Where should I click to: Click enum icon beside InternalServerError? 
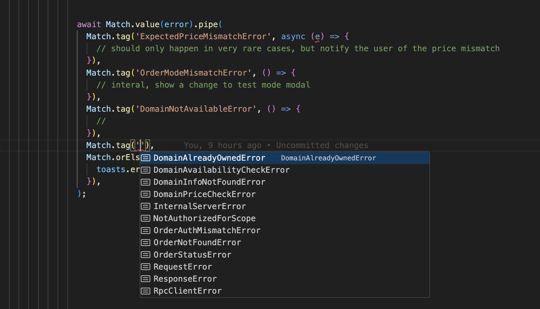point(145,207)
